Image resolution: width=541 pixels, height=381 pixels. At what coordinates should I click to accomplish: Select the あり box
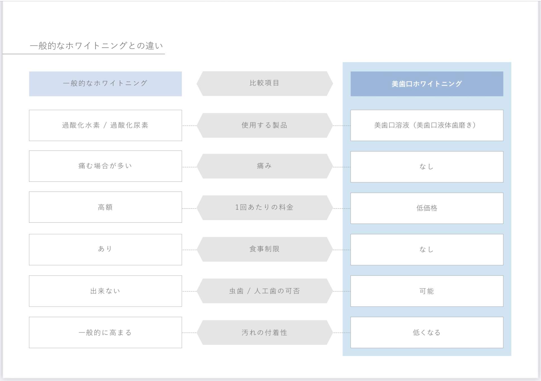point(105,249)
